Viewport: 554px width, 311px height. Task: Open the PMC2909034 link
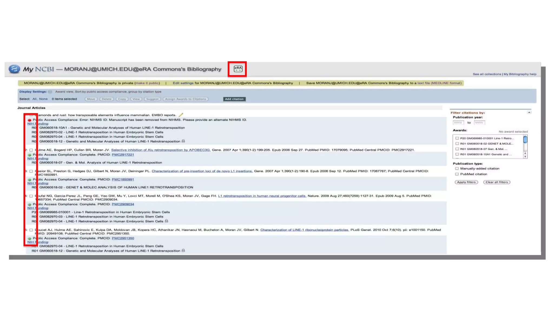[123, 204]
